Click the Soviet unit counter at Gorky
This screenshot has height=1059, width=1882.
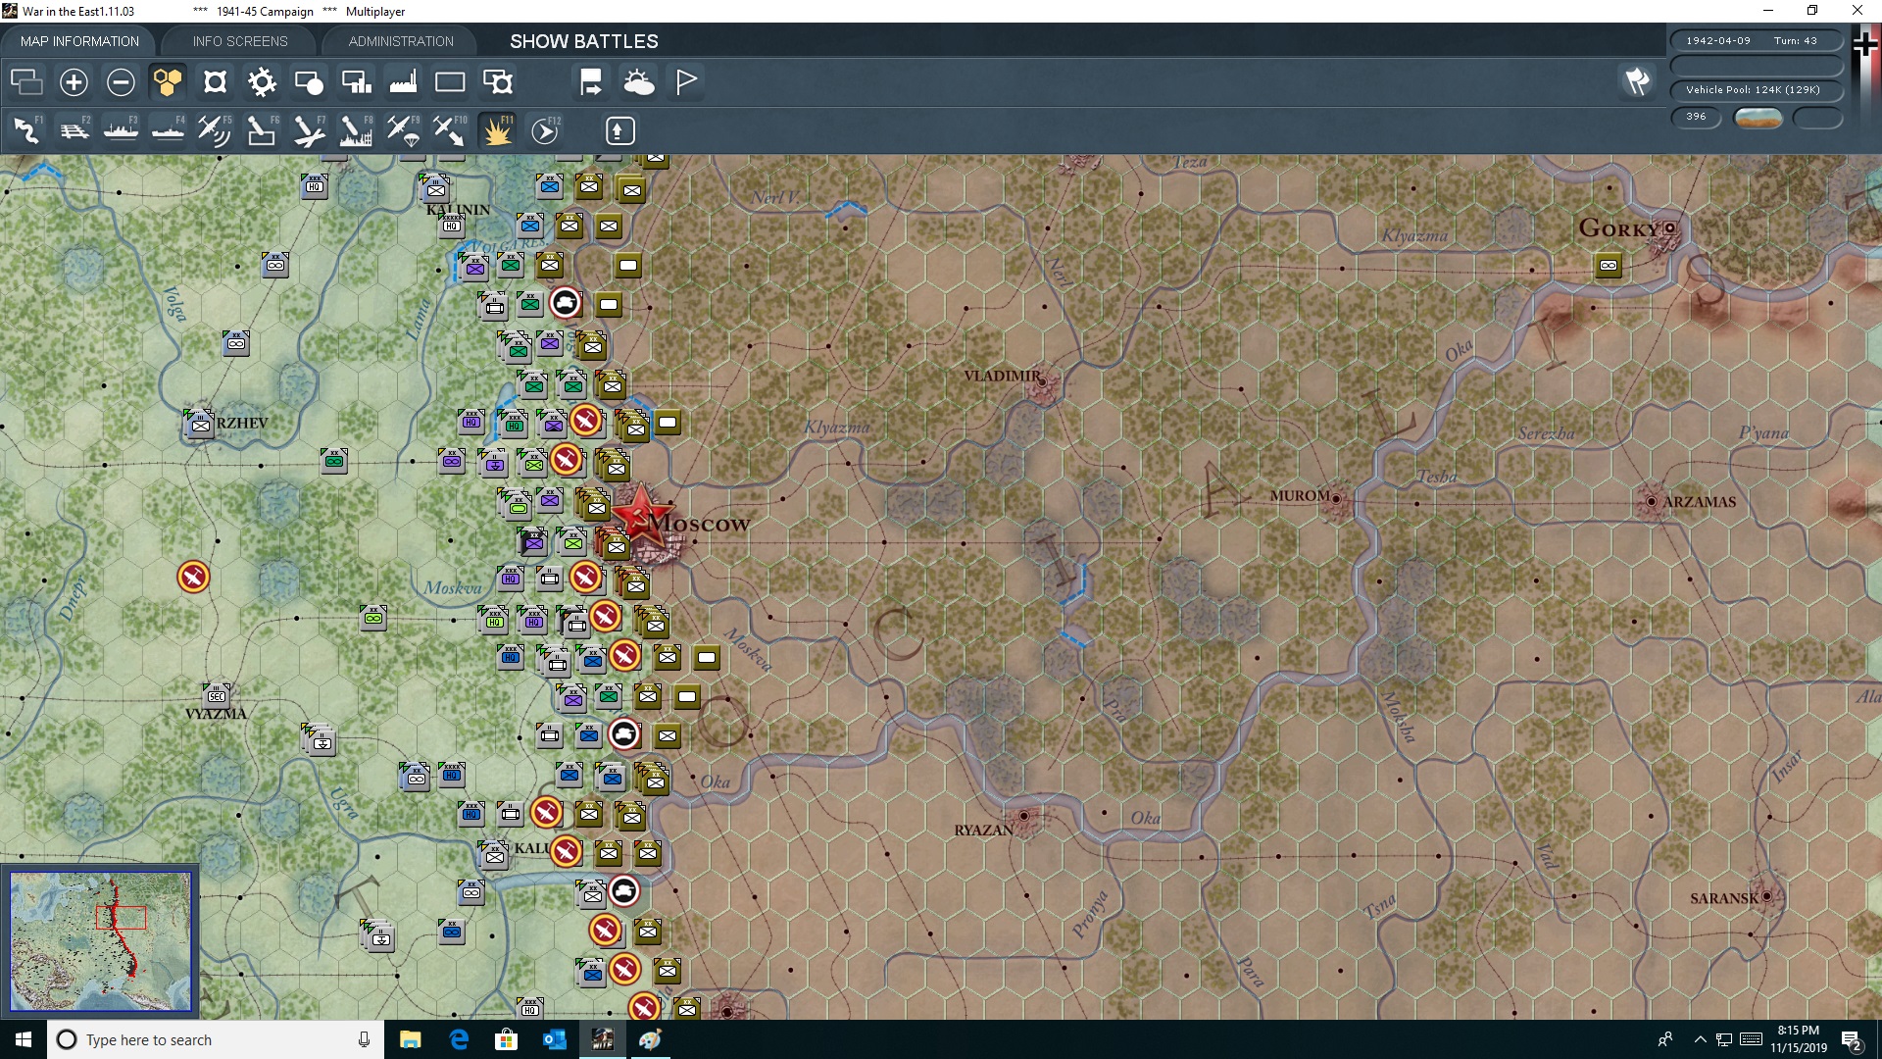1609,265
